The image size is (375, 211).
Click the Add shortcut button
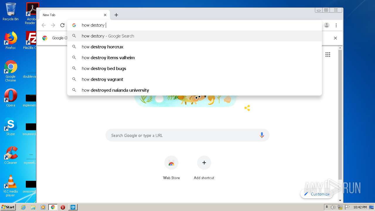[204, 168]
